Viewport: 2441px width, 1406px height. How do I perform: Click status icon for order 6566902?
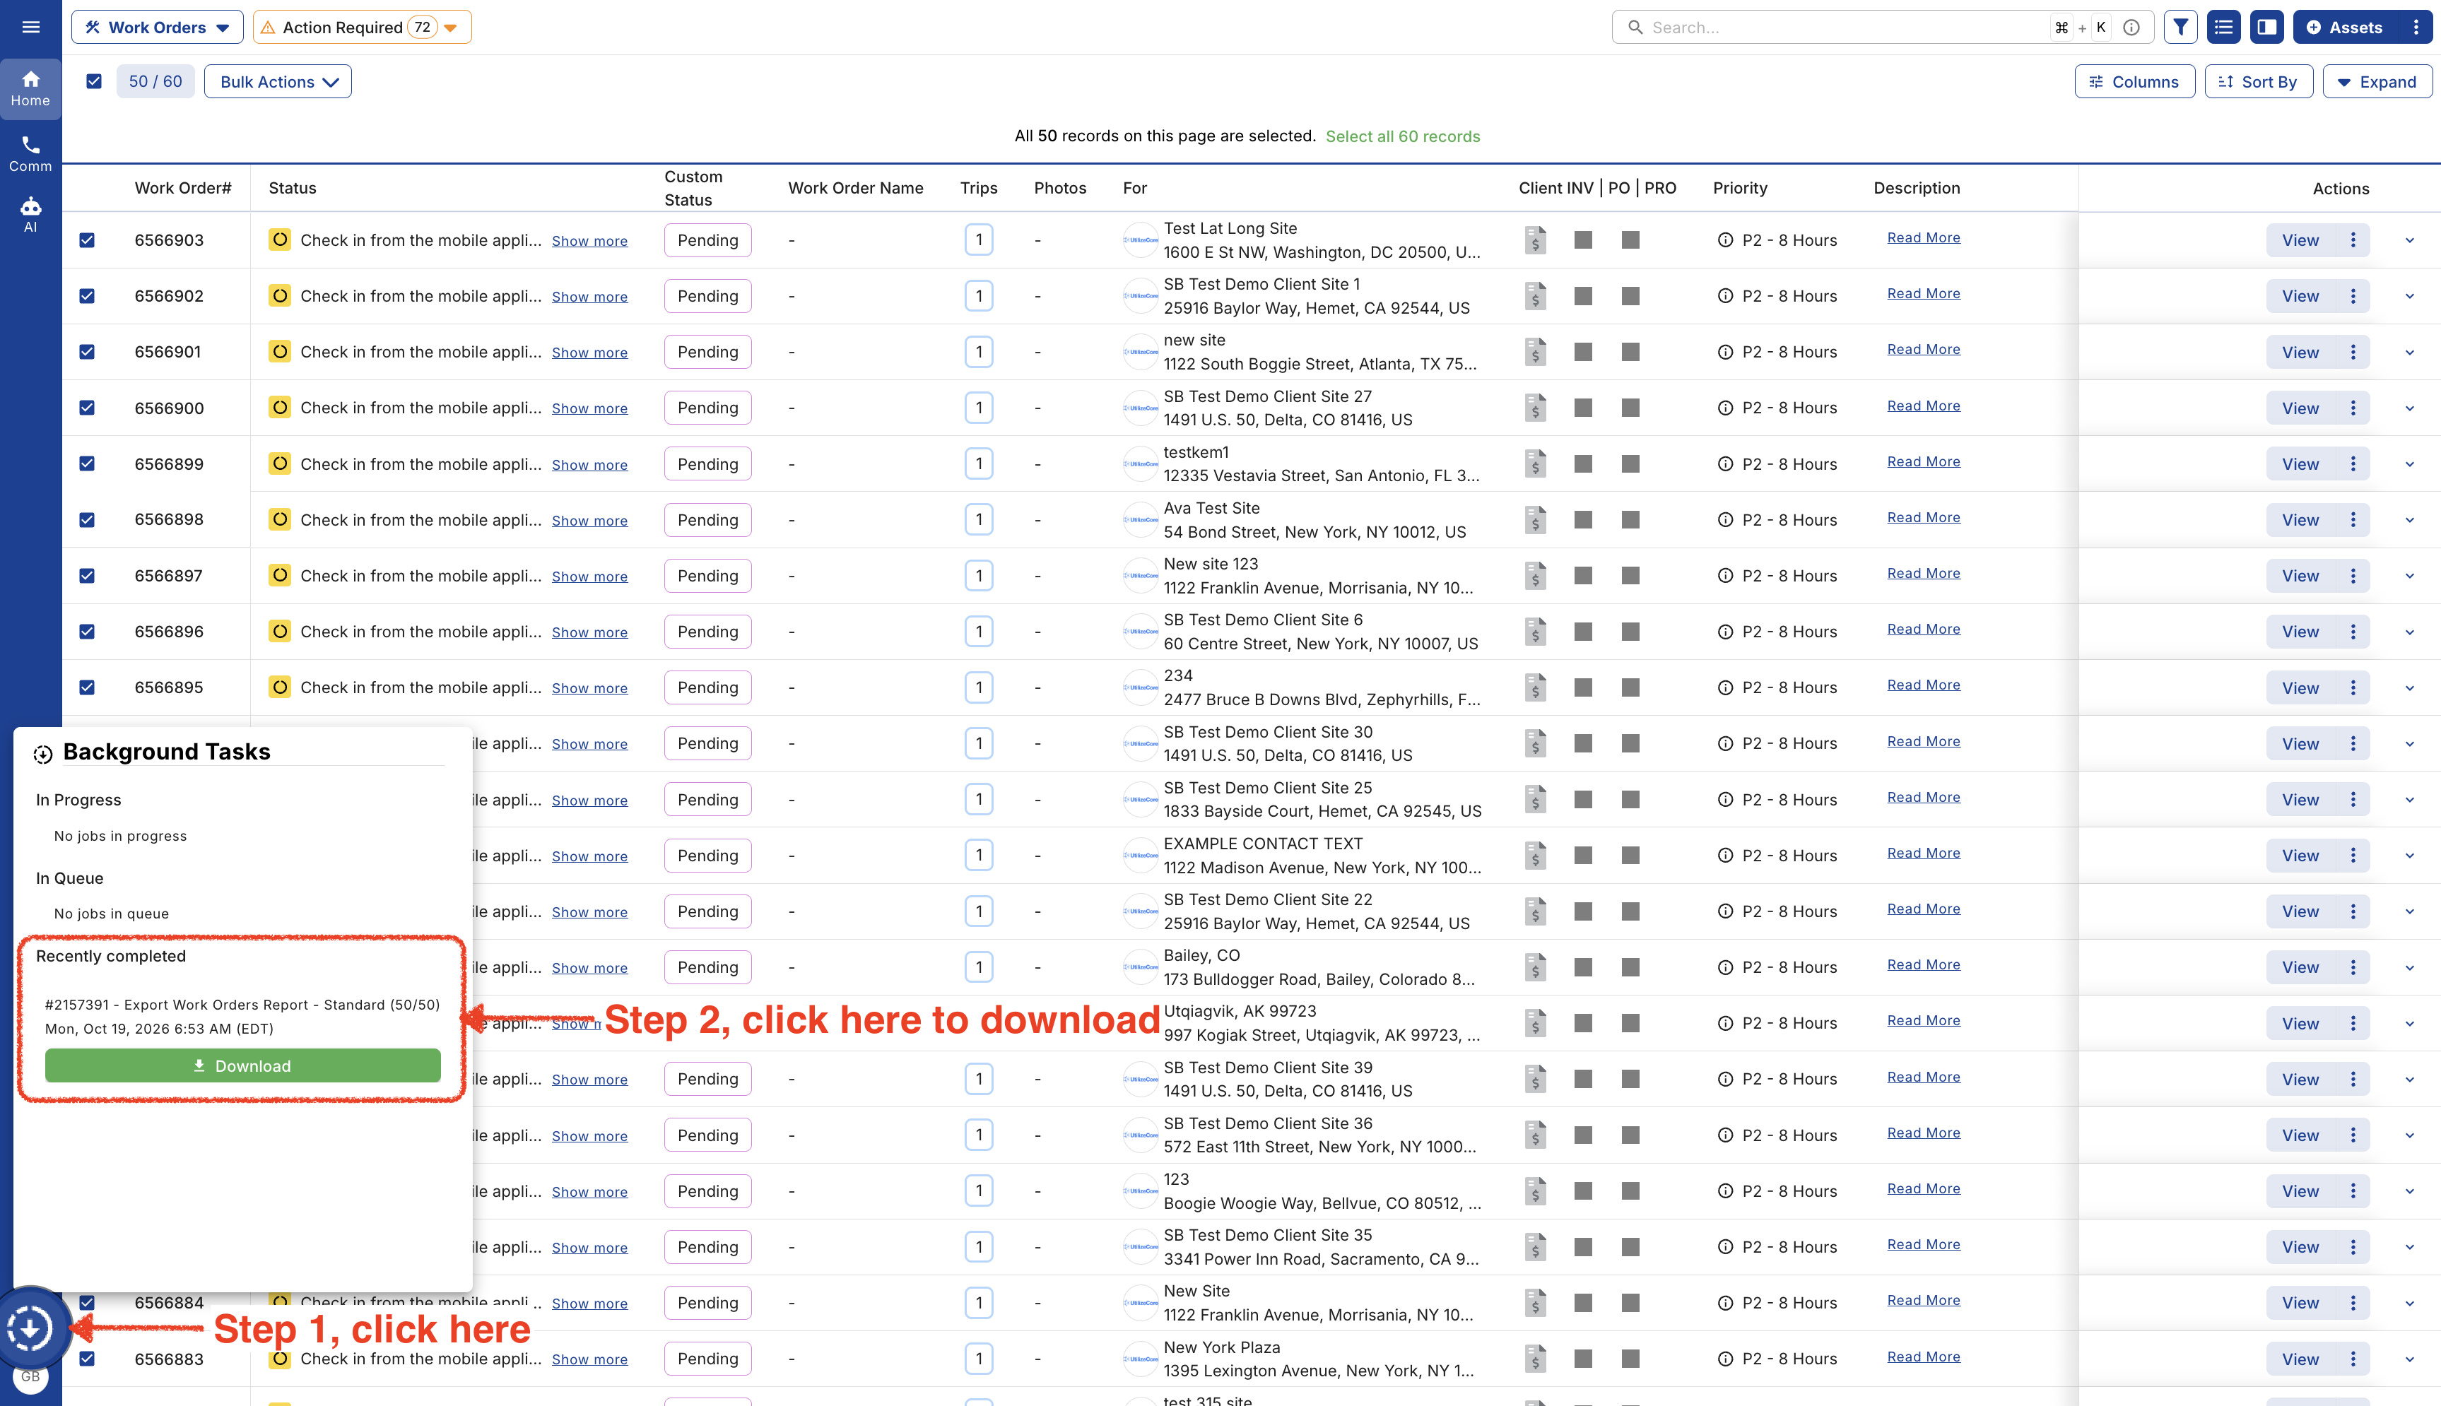tap(279, 295)
